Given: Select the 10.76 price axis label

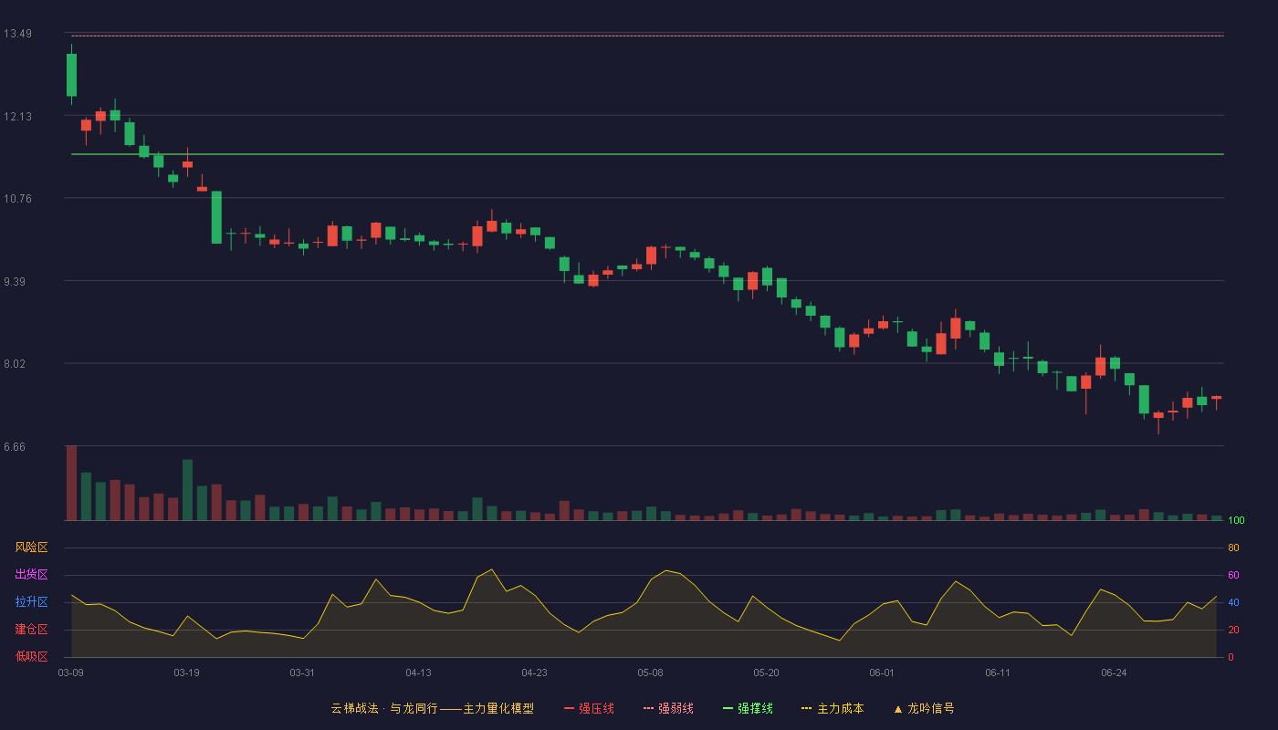Looking at the screenshot, I should 17,199.
